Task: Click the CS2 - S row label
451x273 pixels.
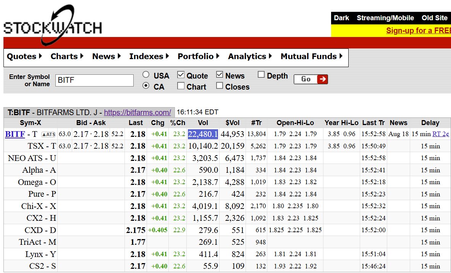Action: (x=42, y=267)
